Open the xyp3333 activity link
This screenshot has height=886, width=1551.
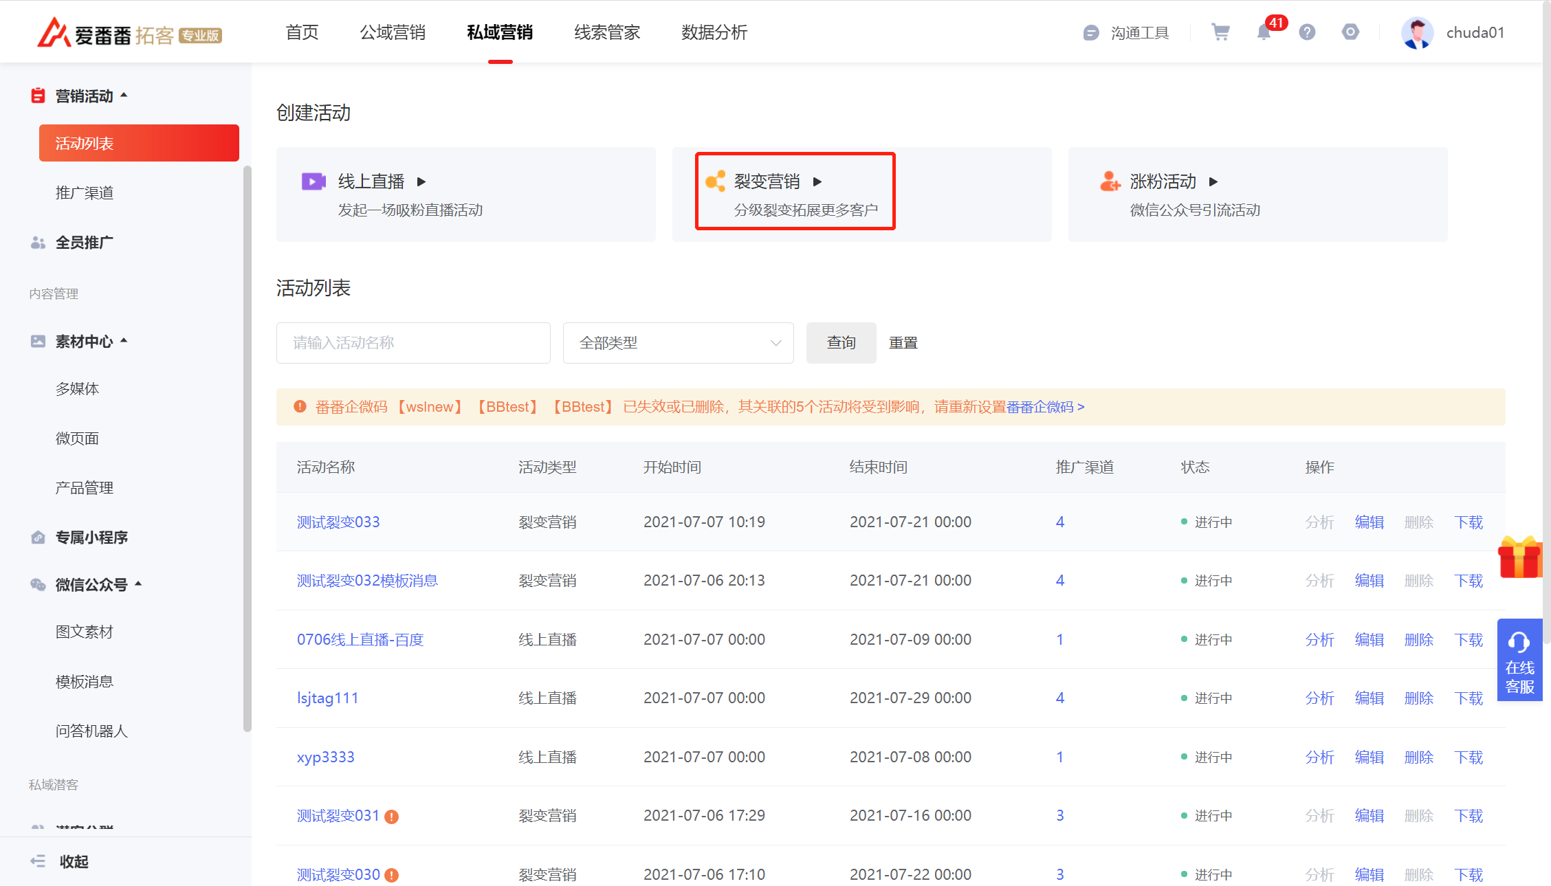pos(326,757)
